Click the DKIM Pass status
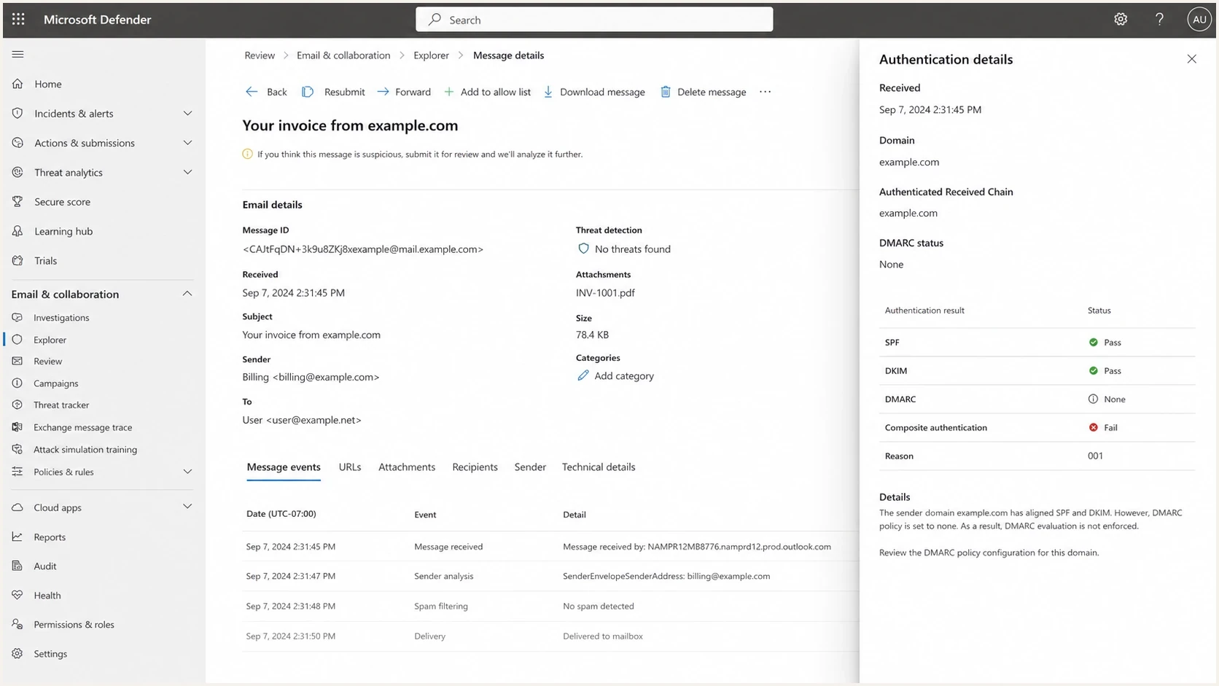 tap(1105, 371)
